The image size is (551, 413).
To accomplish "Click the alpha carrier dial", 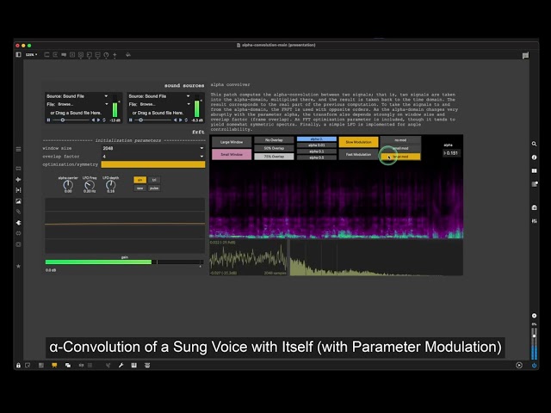I will point(68,185).
